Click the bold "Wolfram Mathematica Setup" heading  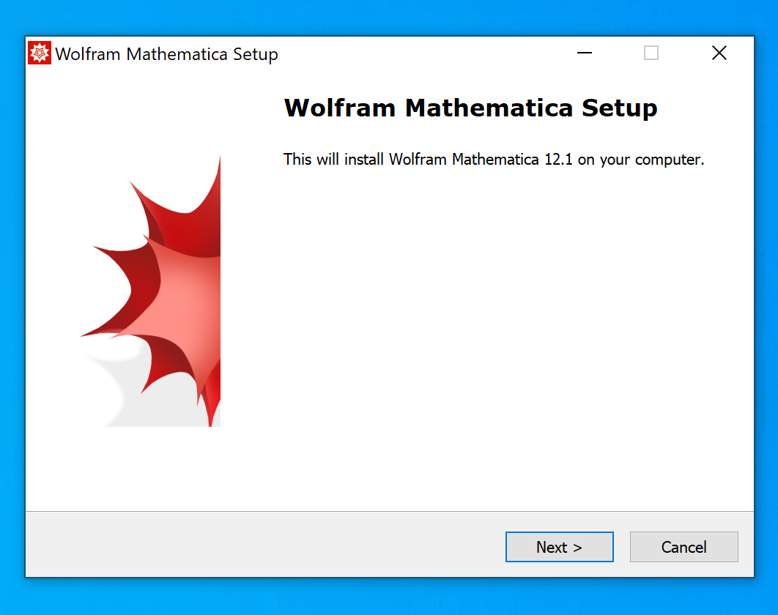click(470, 108)
